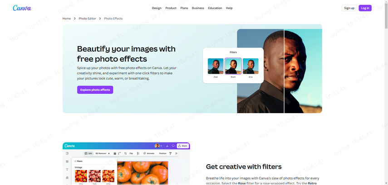The height and width of the screenshot is (185, 388).
Task: Click the crop icon in the editor toolbar
Action: click(x=125, y=153)
